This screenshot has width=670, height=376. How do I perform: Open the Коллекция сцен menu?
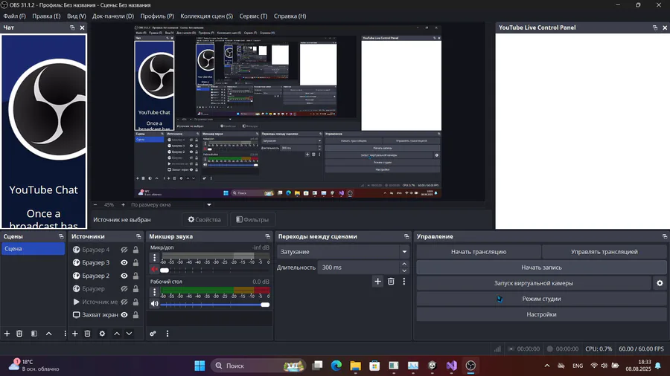click(206, 16)
